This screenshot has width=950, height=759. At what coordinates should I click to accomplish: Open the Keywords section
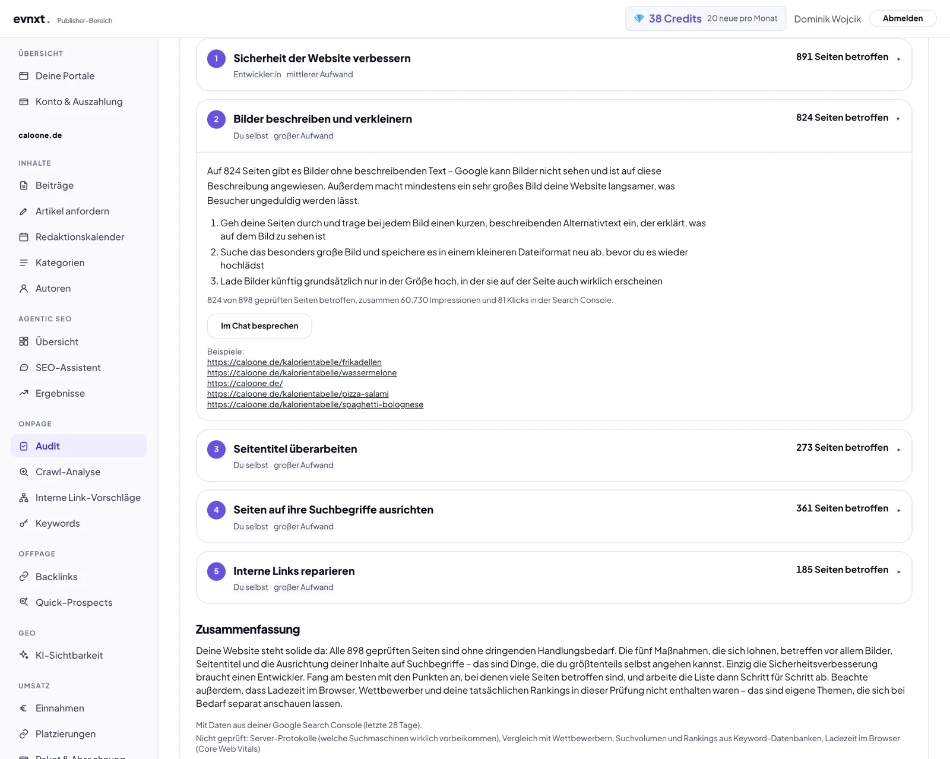click(x=79, y=523)
